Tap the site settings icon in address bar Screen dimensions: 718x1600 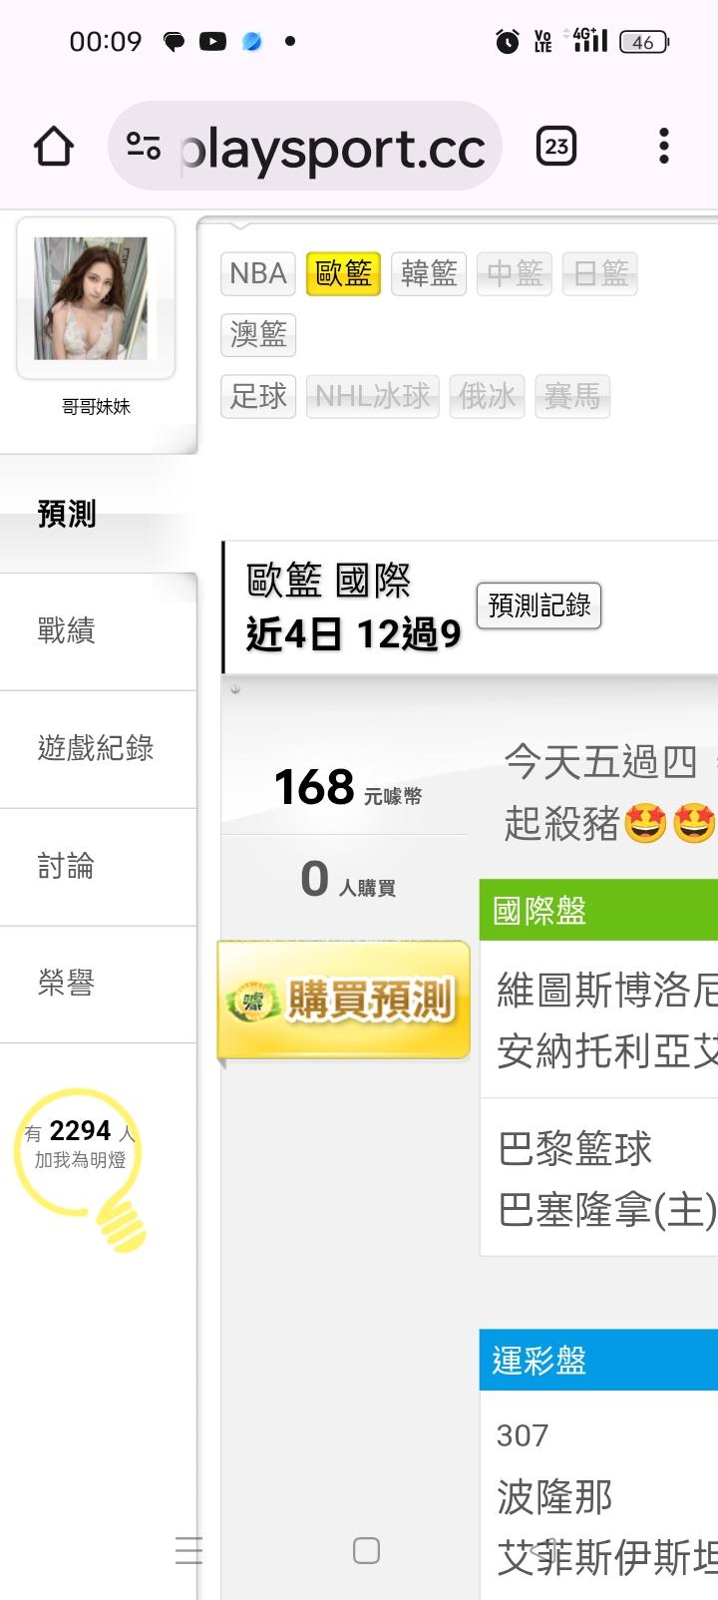click(144, 147)
